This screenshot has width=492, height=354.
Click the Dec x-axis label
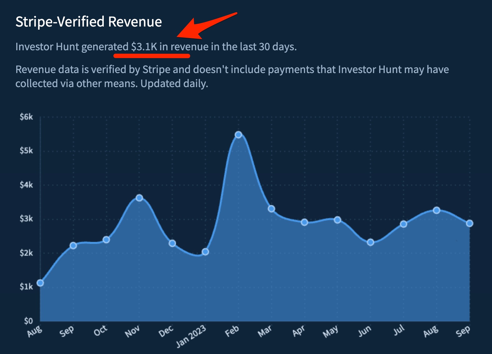click(166, 331)
